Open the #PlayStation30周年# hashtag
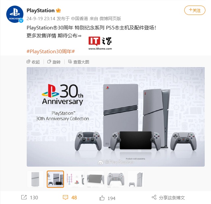The width and height of the screenshot is (211, 204). (50, 51)
